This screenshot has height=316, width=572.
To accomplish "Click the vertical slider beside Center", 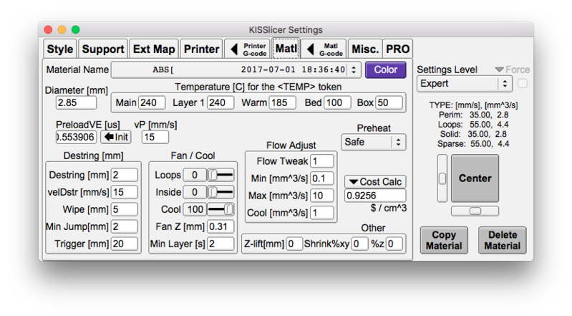I will click(442, 178).
